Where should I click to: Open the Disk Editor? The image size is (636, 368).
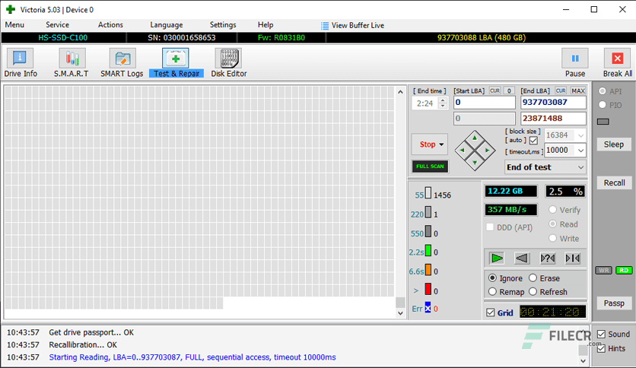pos(229,63)
